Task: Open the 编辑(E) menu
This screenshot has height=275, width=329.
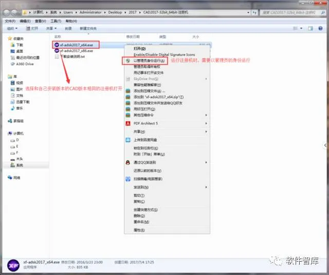Action: tap(25, 21)
